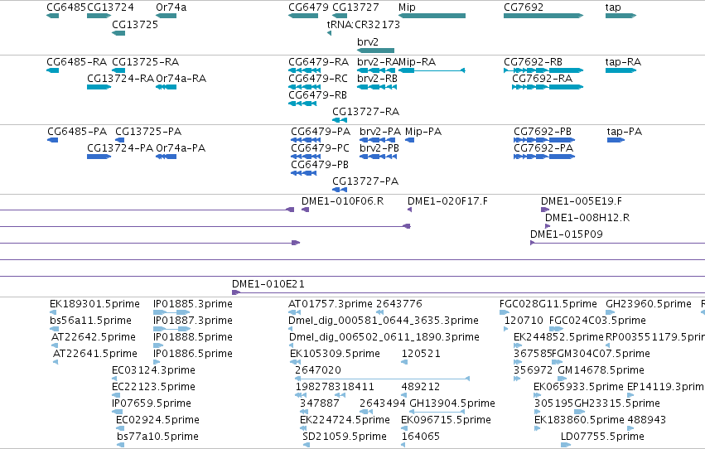The height and width of the screenshot is (449, 705).
Task: Click EST SD21059.5prime
Action: (x=307, y=445)
